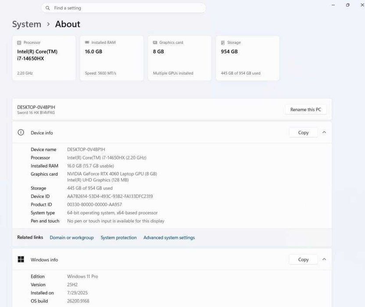Click the Installed RAM memory icon
This screenshot has height=307, width=365.
click(87, 43)
